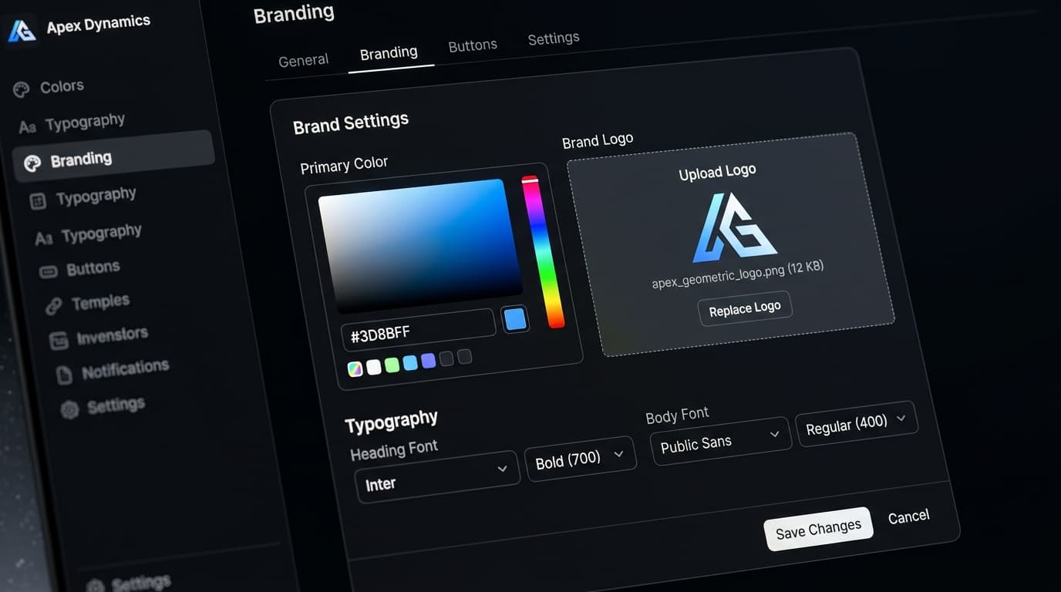Pick the white preset swatch

(374, 367)
